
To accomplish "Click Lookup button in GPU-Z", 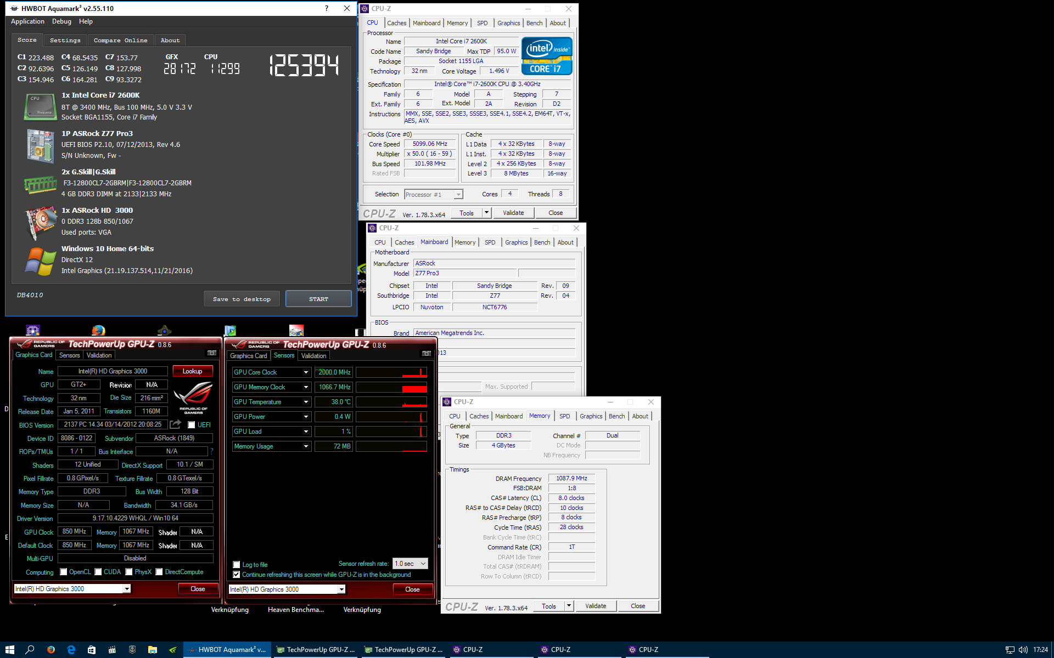I will coord(192,371).
